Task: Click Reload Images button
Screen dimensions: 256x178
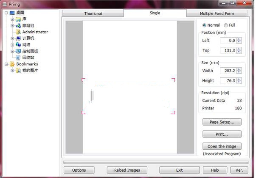Action: pyautogui.click(x=127, y=170)
